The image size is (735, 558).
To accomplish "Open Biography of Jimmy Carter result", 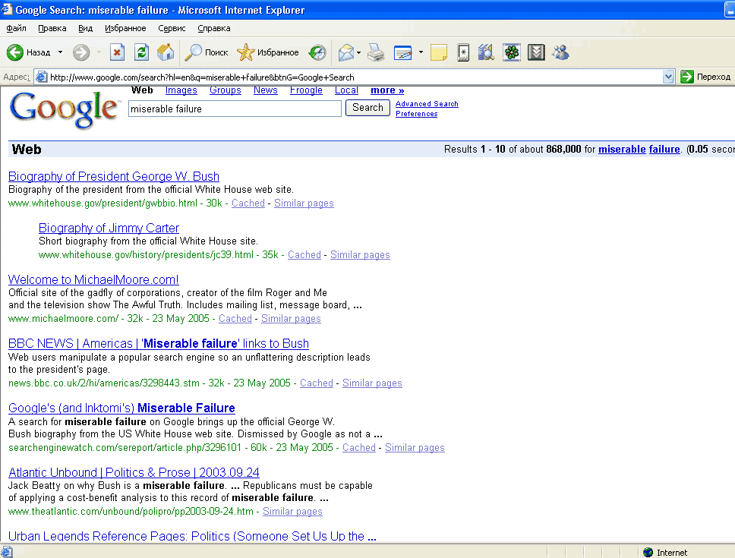I will [x=109, y=229].
